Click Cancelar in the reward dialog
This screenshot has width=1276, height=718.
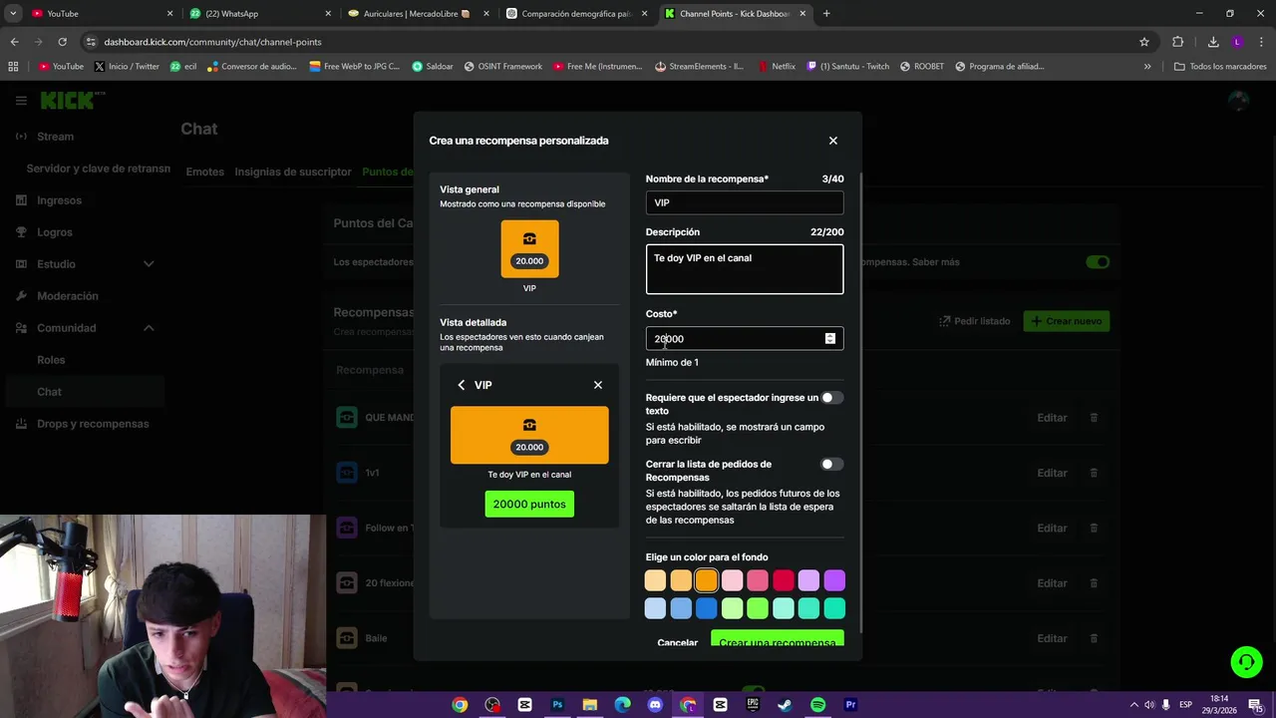(x=678, y=642)
